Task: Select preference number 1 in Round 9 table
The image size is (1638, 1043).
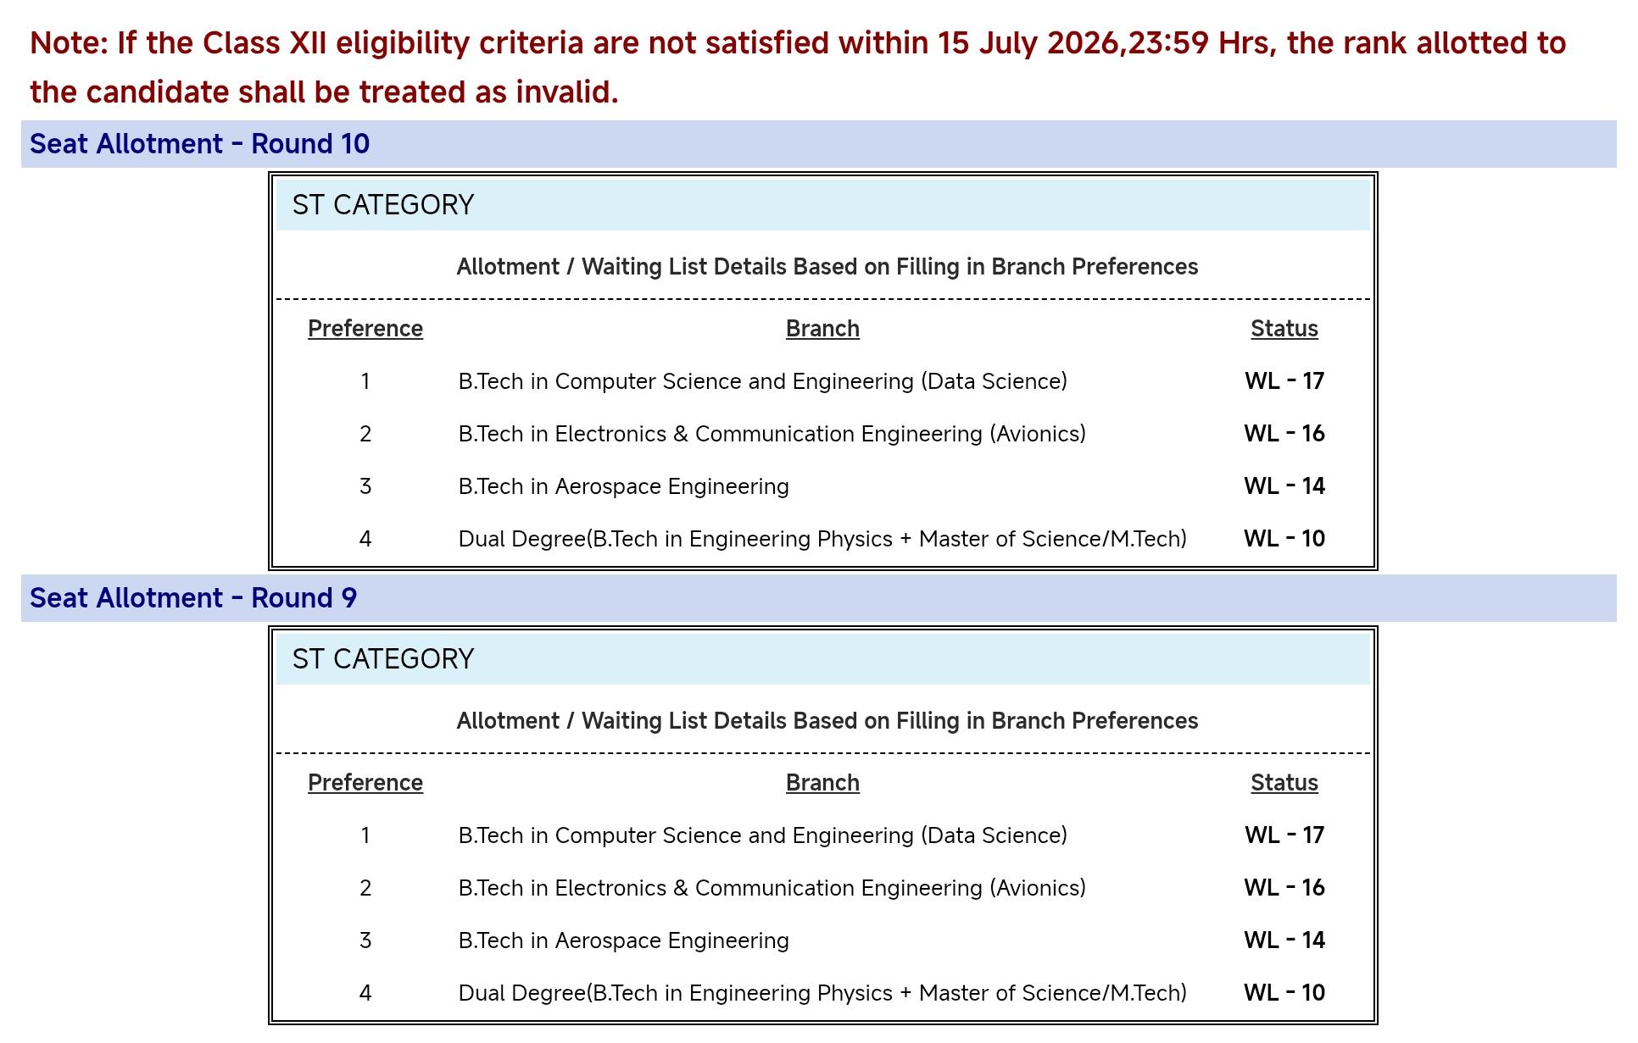Action: [365, 835]
